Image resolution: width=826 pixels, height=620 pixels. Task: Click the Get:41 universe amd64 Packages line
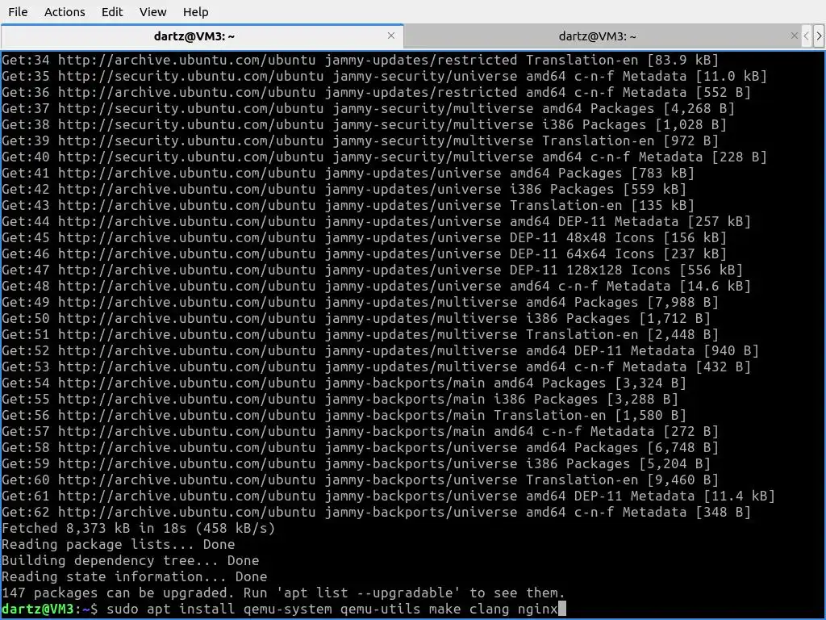coord(348,173)
